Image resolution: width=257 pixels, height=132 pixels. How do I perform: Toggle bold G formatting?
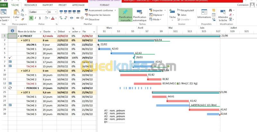(x=31, y=18)
